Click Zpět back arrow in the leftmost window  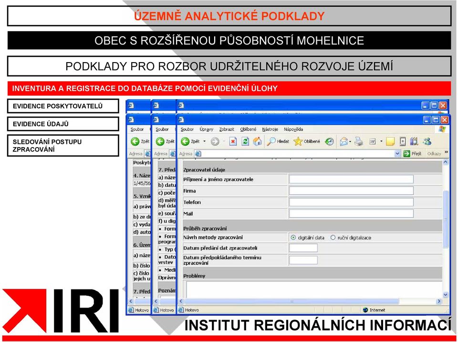[135, 141]
